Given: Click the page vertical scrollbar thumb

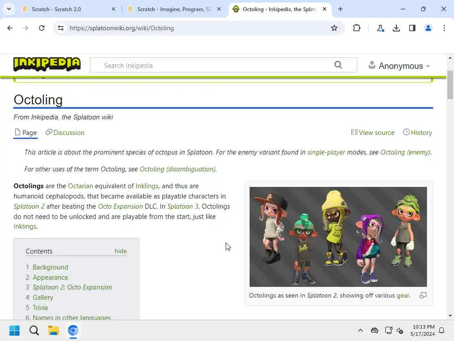Looking at the screenshot, I should [450, 85].
